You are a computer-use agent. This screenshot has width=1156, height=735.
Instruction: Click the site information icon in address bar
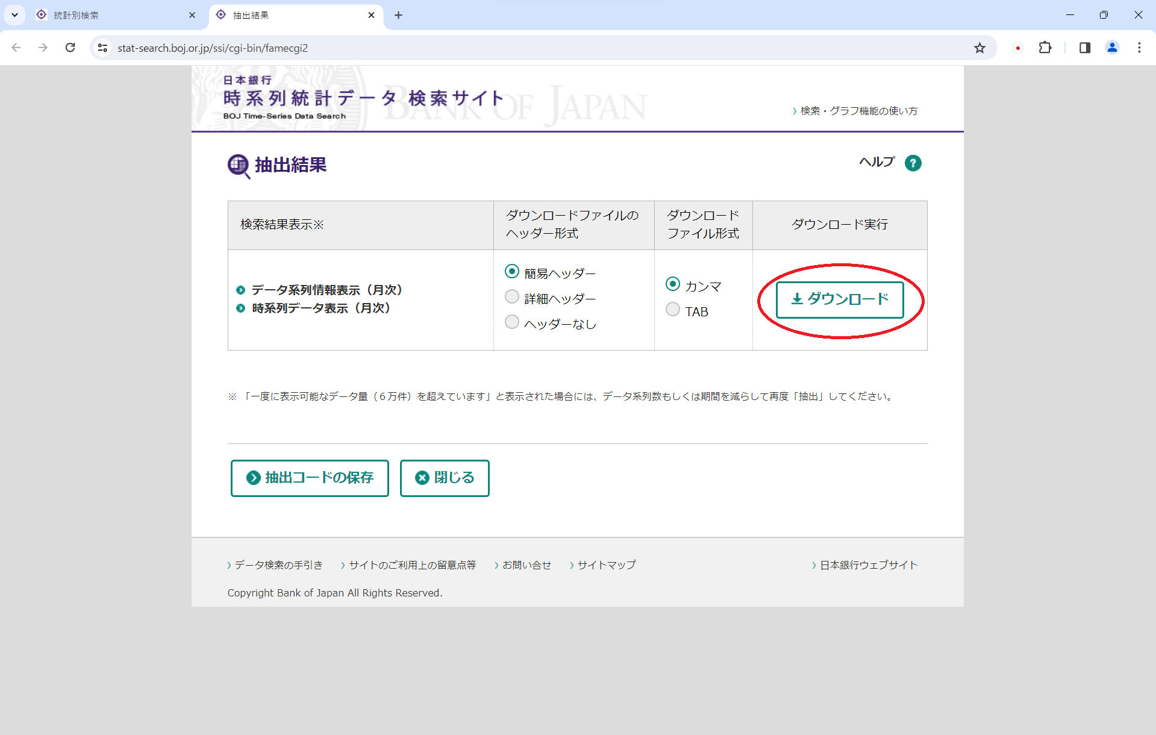point(103,48)
